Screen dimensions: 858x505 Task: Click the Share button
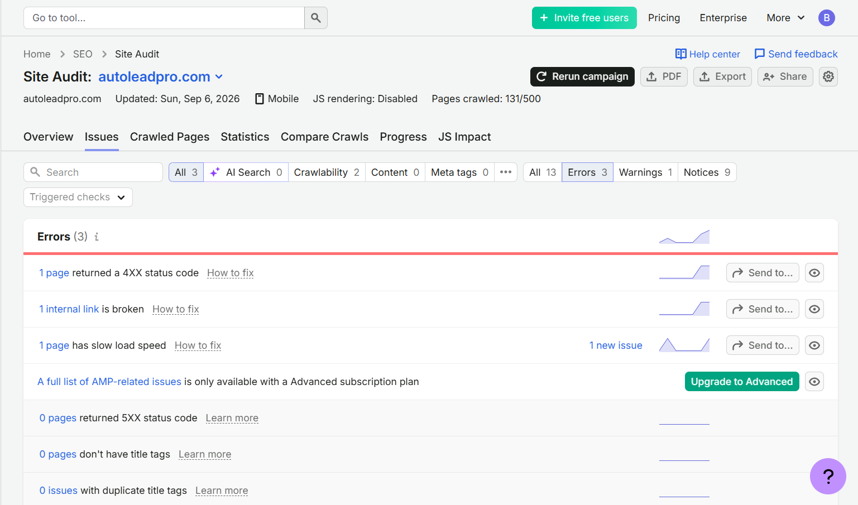785,76
